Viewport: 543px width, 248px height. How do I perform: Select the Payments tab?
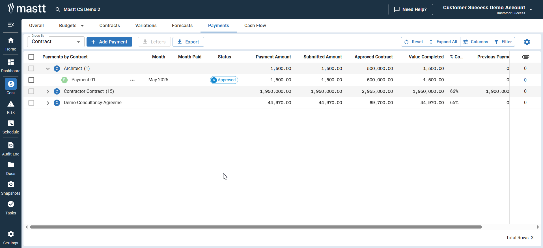coord(219,26)
